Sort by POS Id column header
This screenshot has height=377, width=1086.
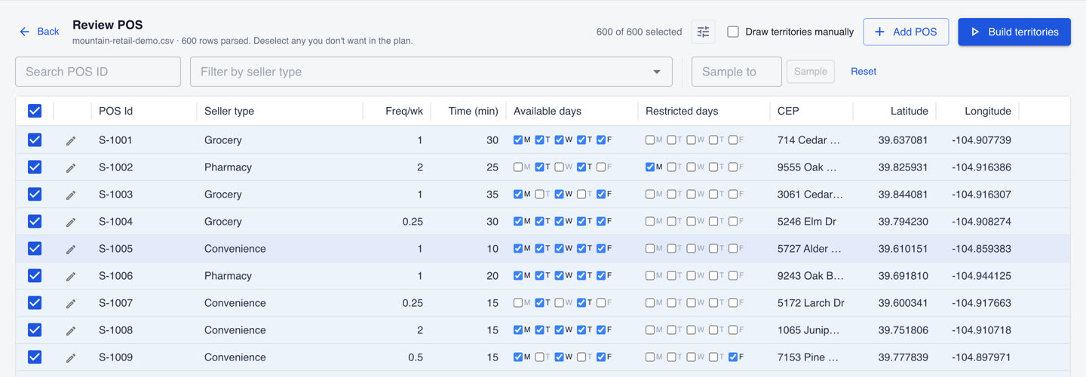(x=115, y=111)
